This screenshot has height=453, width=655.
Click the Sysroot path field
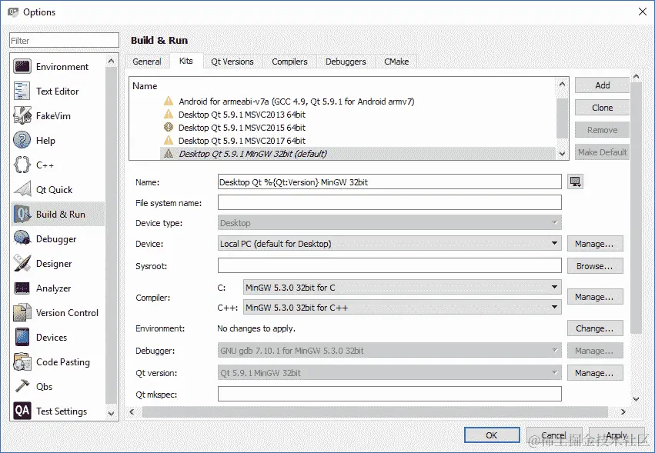pyautogui.click(x=389, y=265)
